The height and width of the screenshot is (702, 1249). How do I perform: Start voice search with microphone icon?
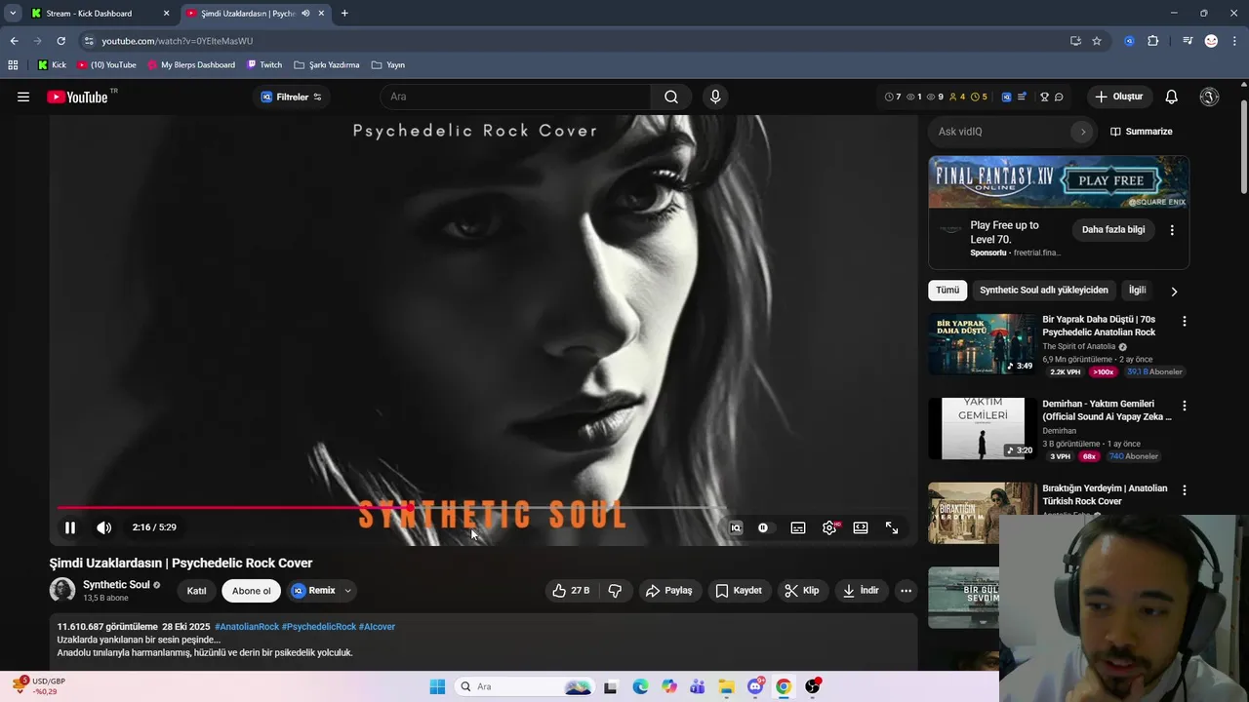click(715, 97)
